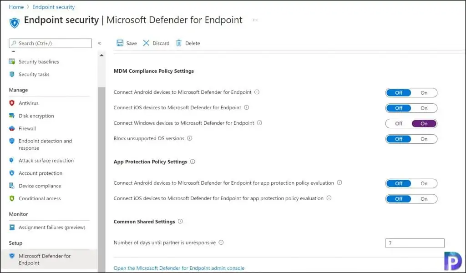Click the sidebar scrollbar up arrow

pyautogui.click(x=101, y=55)
